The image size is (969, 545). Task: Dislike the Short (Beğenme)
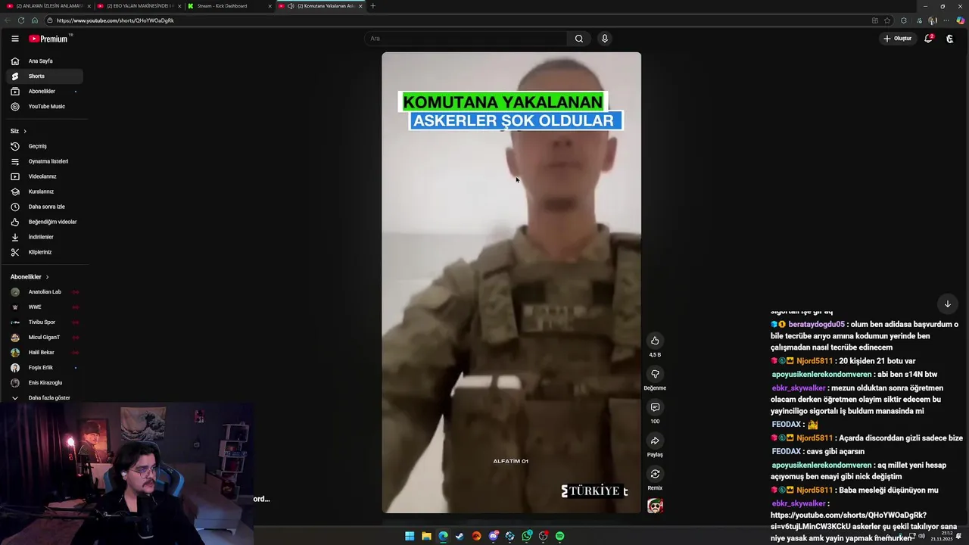tap(655, 374)
